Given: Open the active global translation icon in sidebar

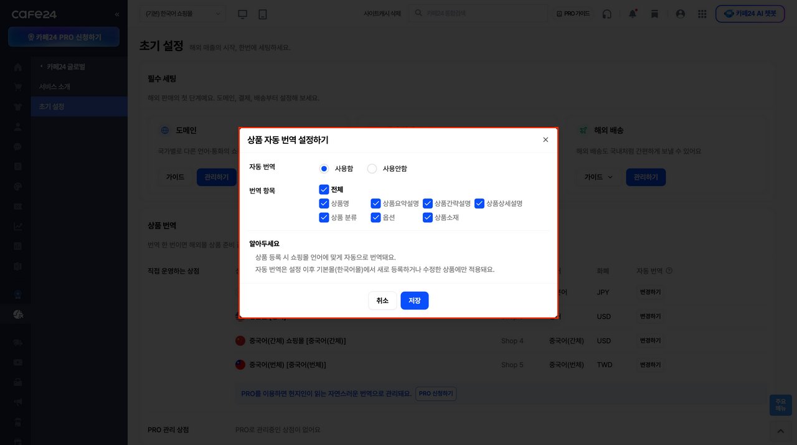Looking at the screenshot, I should click(18, 314).
